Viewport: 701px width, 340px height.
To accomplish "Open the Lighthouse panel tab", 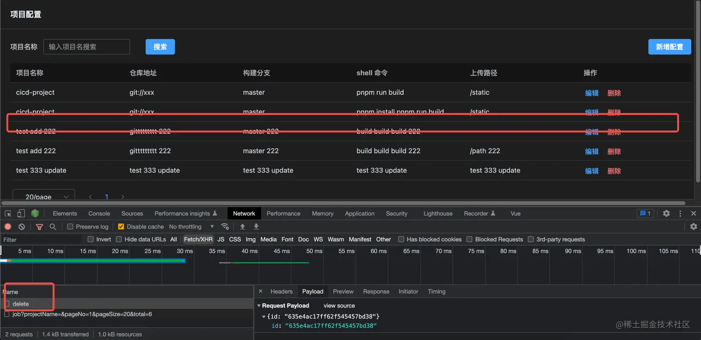I will tap(438, 213).
